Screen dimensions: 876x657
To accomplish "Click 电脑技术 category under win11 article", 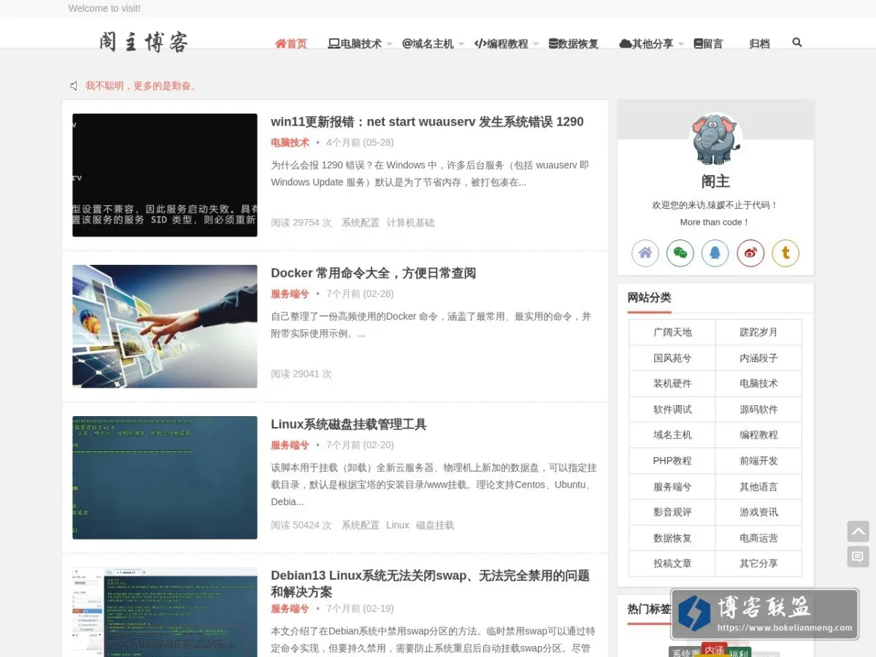I will (290, 142).
